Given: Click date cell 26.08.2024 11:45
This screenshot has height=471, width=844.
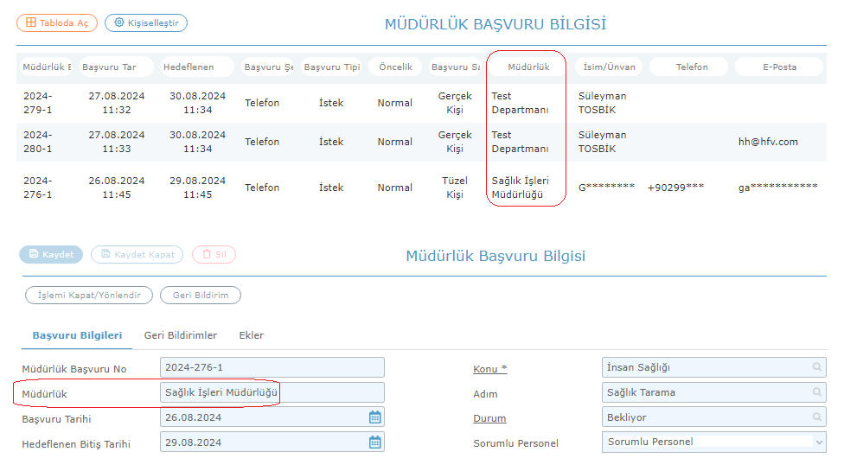Looking at the screenshot, I should [x=116, y=188].
